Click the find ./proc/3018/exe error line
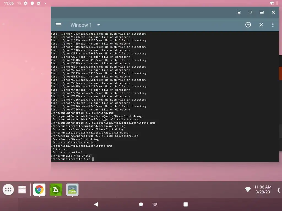Viewport: 282px width, 211px height. (90, 63)
